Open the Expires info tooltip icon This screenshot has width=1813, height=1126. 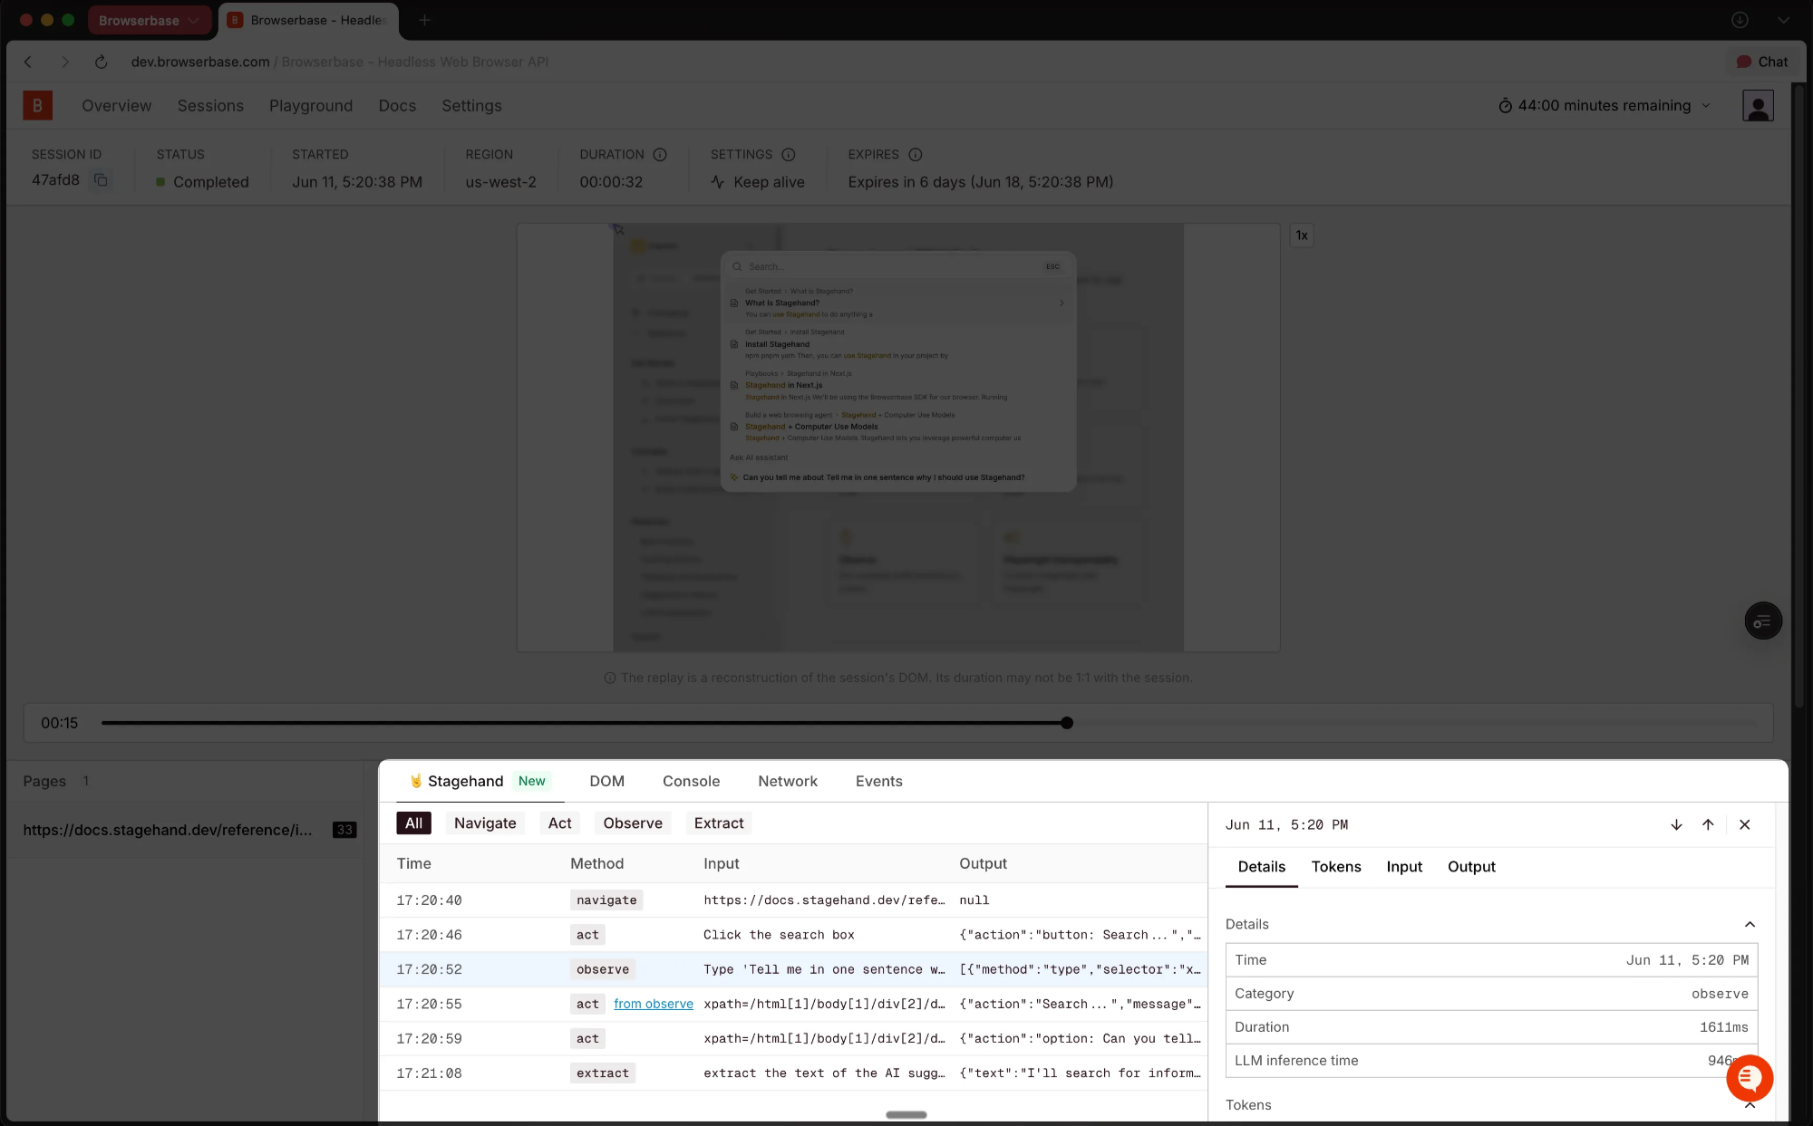(916, 155)
